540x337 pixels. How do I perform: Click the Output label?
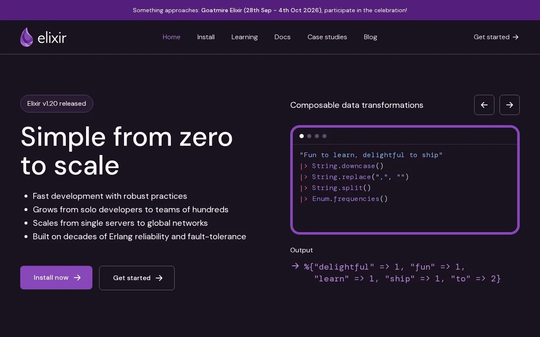pos(302,250)
